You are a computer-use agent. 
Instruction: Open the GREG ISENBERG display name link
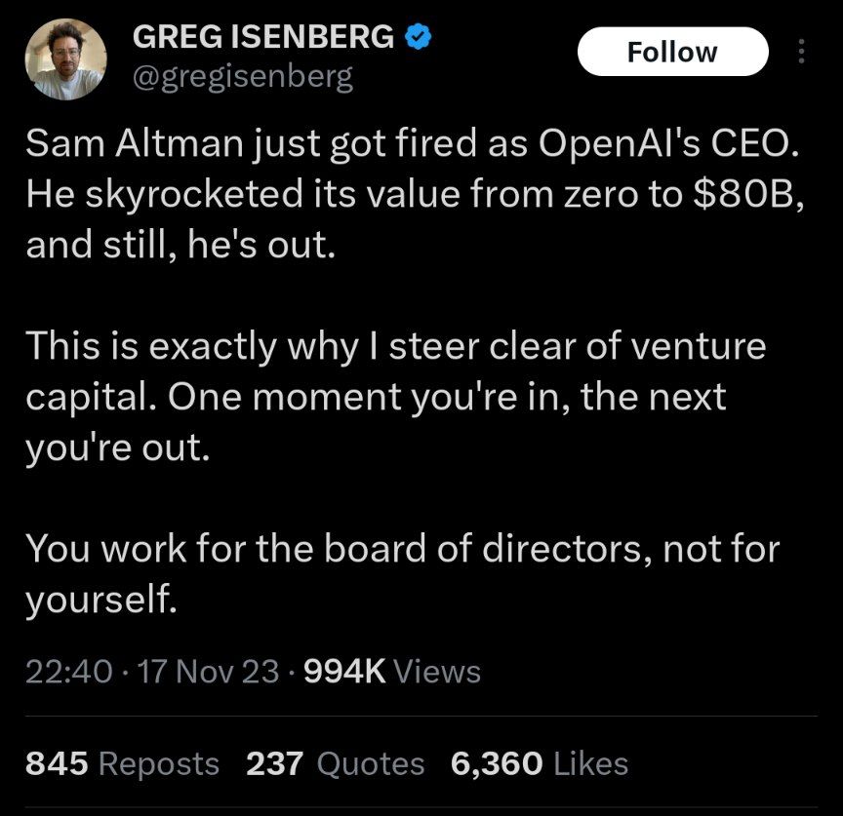(262, 37)
